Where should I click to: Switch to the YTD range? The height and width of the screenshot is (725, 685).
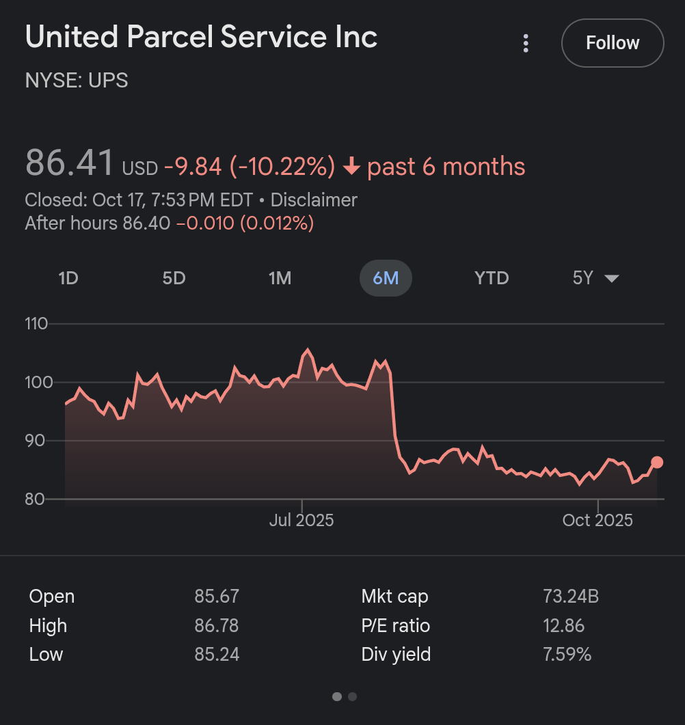492,278
